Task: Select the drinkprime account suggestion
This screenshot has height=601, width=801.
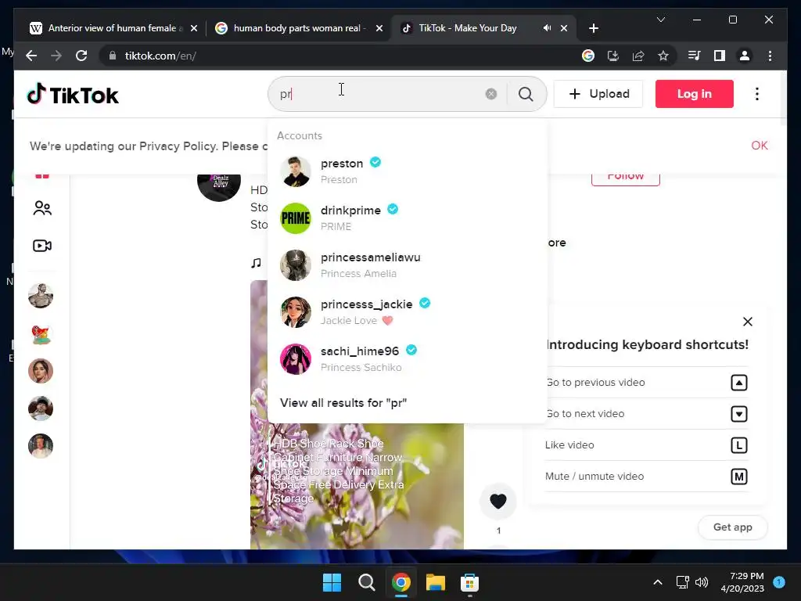Action: pos(407,218)
